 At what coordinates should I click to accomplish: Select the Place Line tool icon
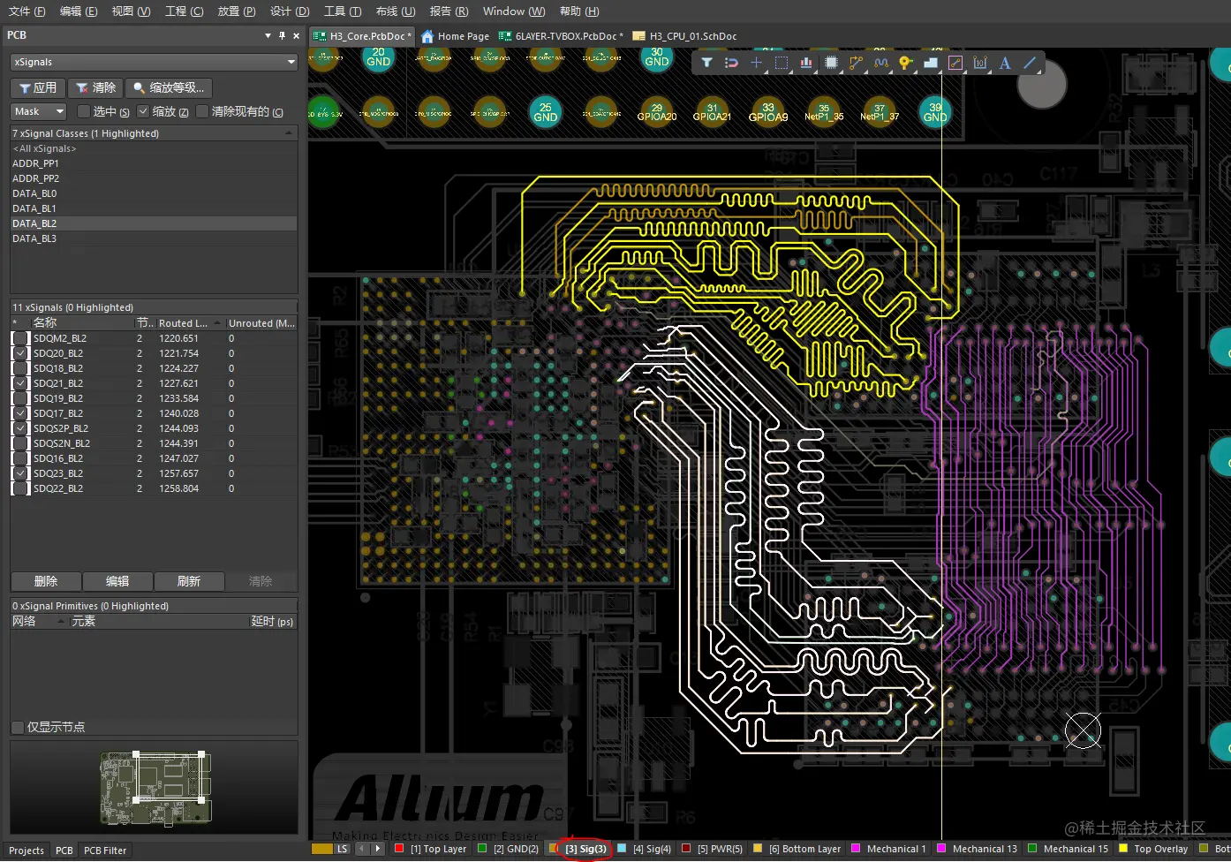click(1030, 63)
